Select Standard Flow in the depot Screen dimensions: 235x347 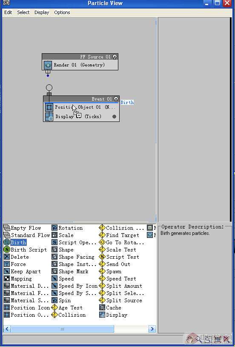27,235
